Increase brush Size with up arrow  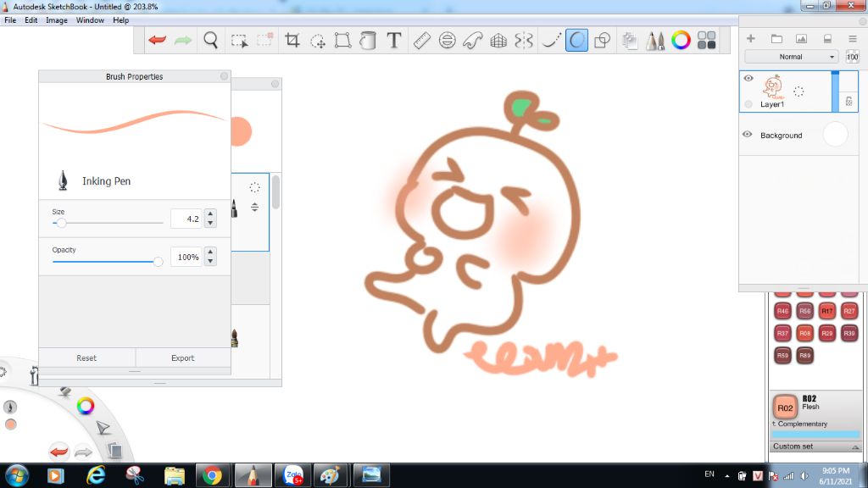[x=210, y=213]
